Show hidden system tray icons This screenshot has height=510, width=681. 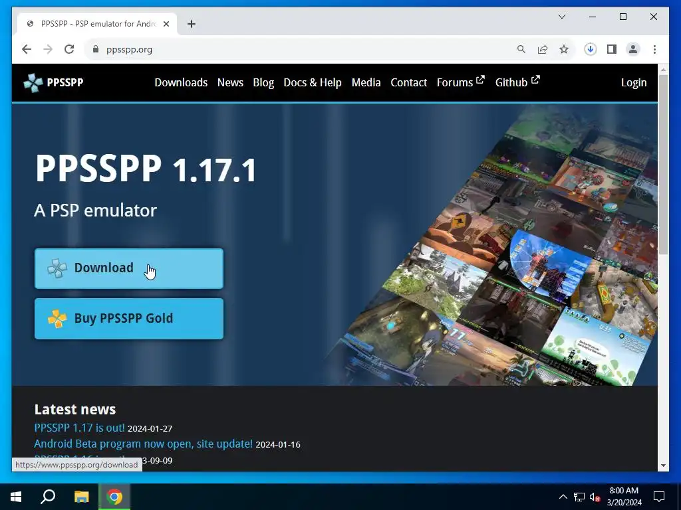(x=563, y=497)
